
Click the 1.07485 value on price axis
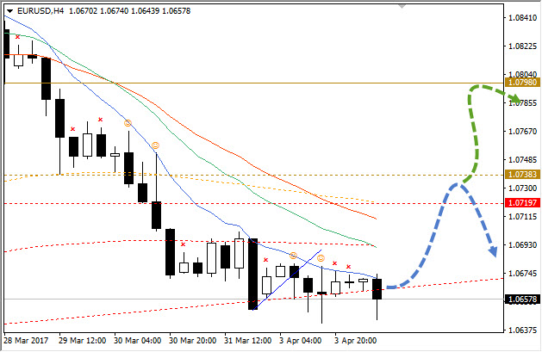pyautogui.click(x=523, y=160)
